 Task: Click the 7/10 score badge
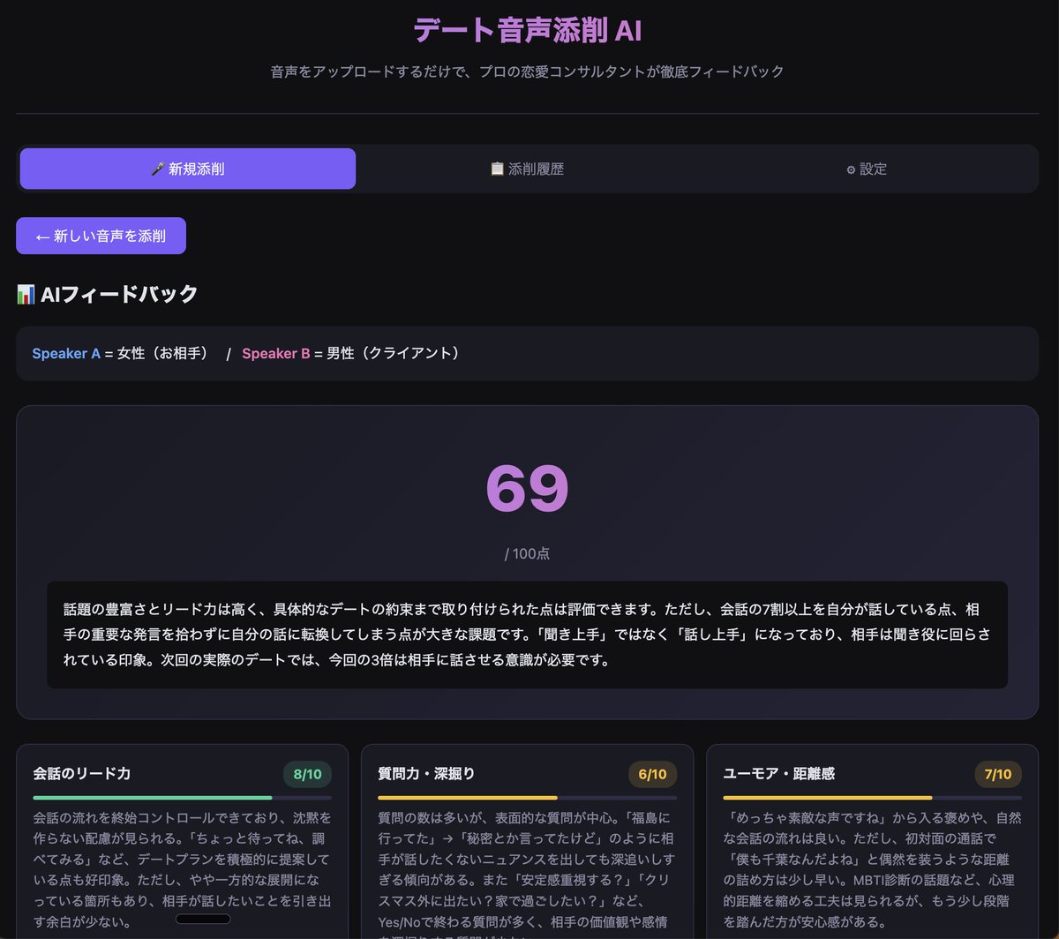(998, 774)
